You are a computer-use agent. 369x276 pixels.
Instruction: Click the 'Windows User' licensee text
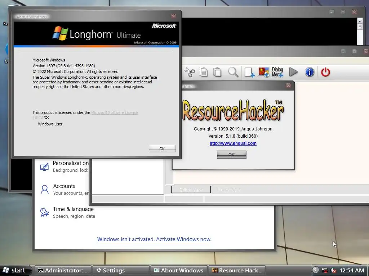tap(50, 124)
